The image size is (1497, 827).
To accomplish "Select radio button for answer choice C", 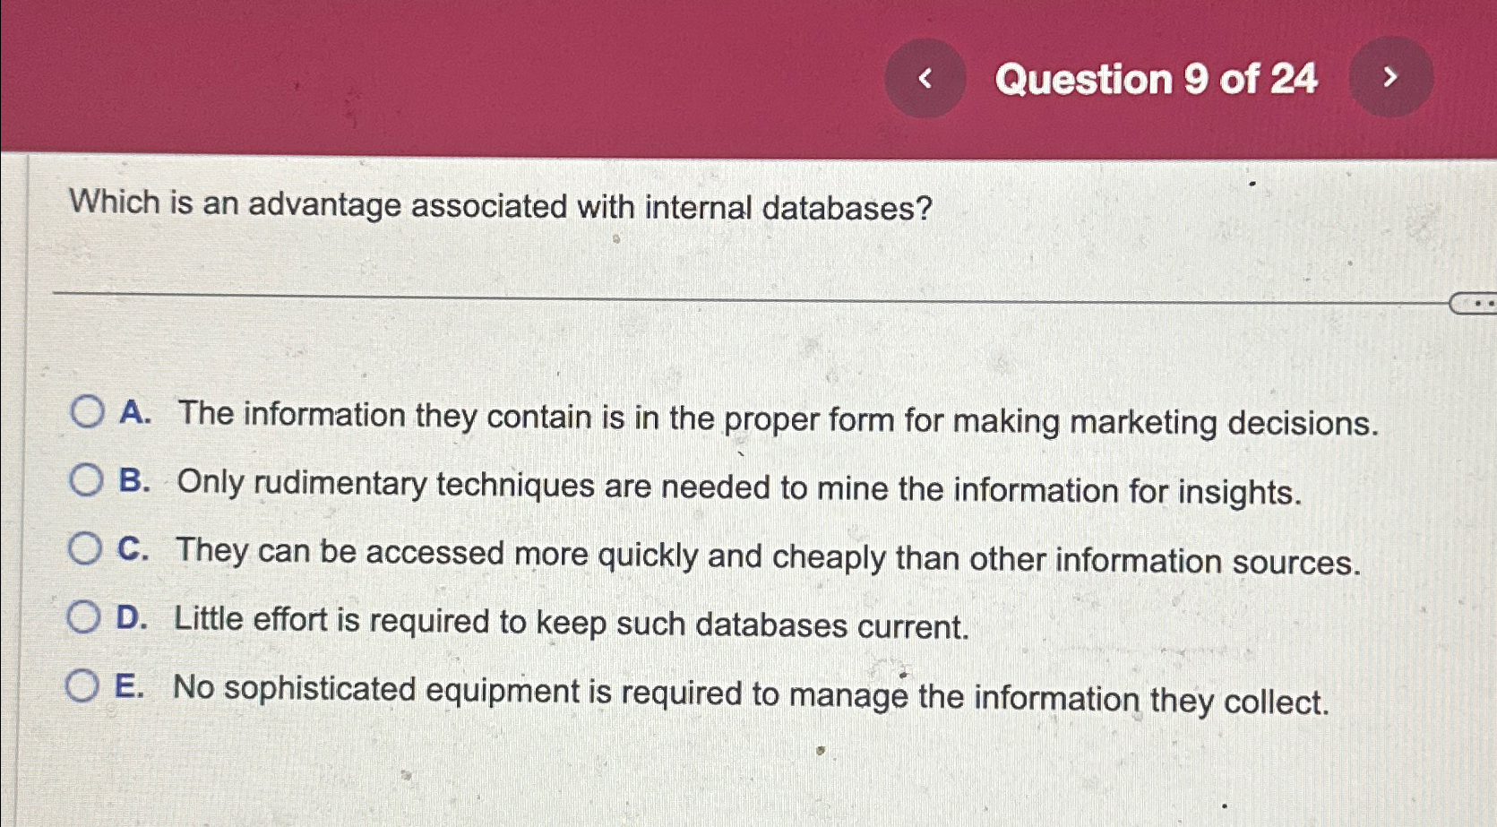I will click(x=87, y=548).
